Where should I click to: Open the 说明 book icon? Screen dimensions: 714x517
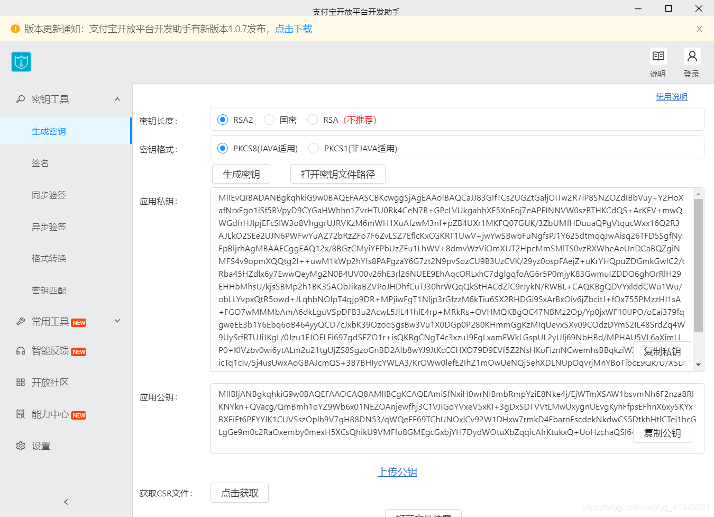click(658, 56)
